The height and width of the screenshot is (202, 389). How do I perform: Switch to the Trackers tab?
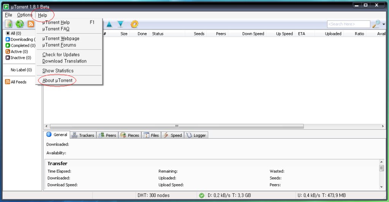(x=83, y=135)
